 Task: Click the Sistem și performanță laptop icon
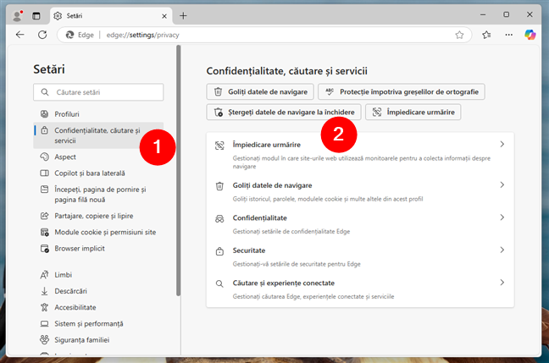[x=44, y=324]
